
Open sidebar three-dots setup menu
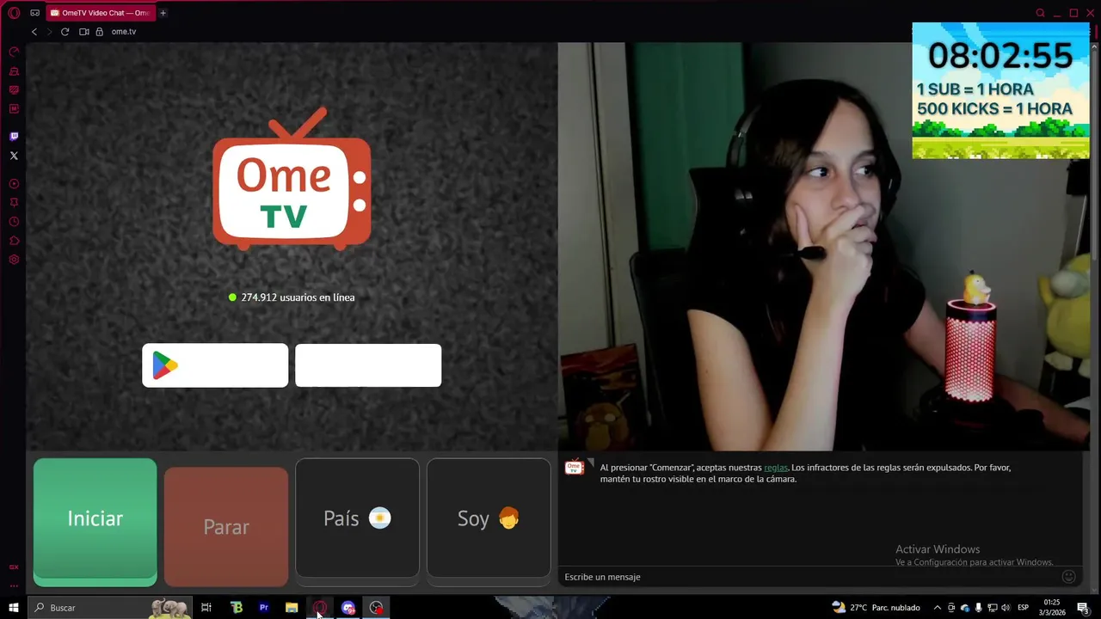click(x=14, y=585)
